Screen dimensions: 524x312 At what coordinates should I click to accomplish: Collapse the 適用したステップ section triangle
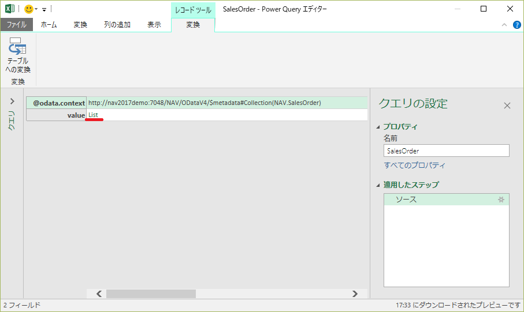click(x=378, y=185)
